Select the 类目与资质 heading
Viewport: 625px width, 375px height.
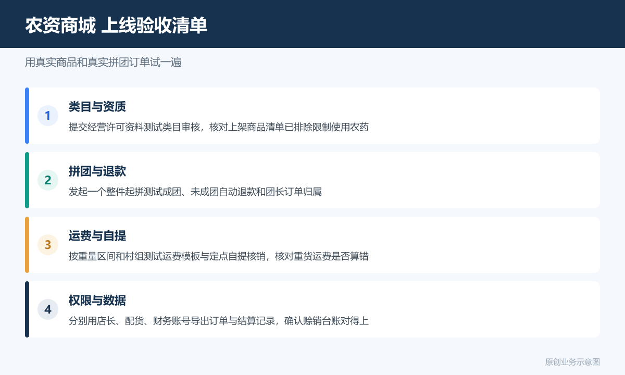click(x=97, y=107)
